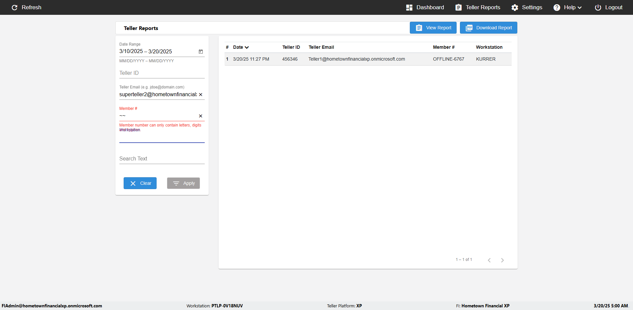Click the Teller ID column header
Screen dimensions: 633x310
coord(291,47)
